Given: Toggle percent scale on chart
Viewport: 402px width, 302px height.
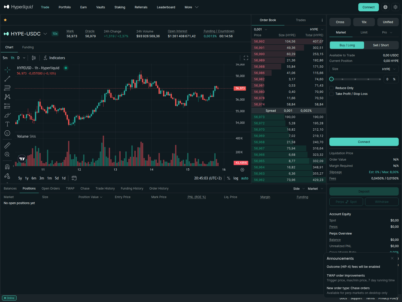Looking at the screenshot, I should (x=229, y=178).
